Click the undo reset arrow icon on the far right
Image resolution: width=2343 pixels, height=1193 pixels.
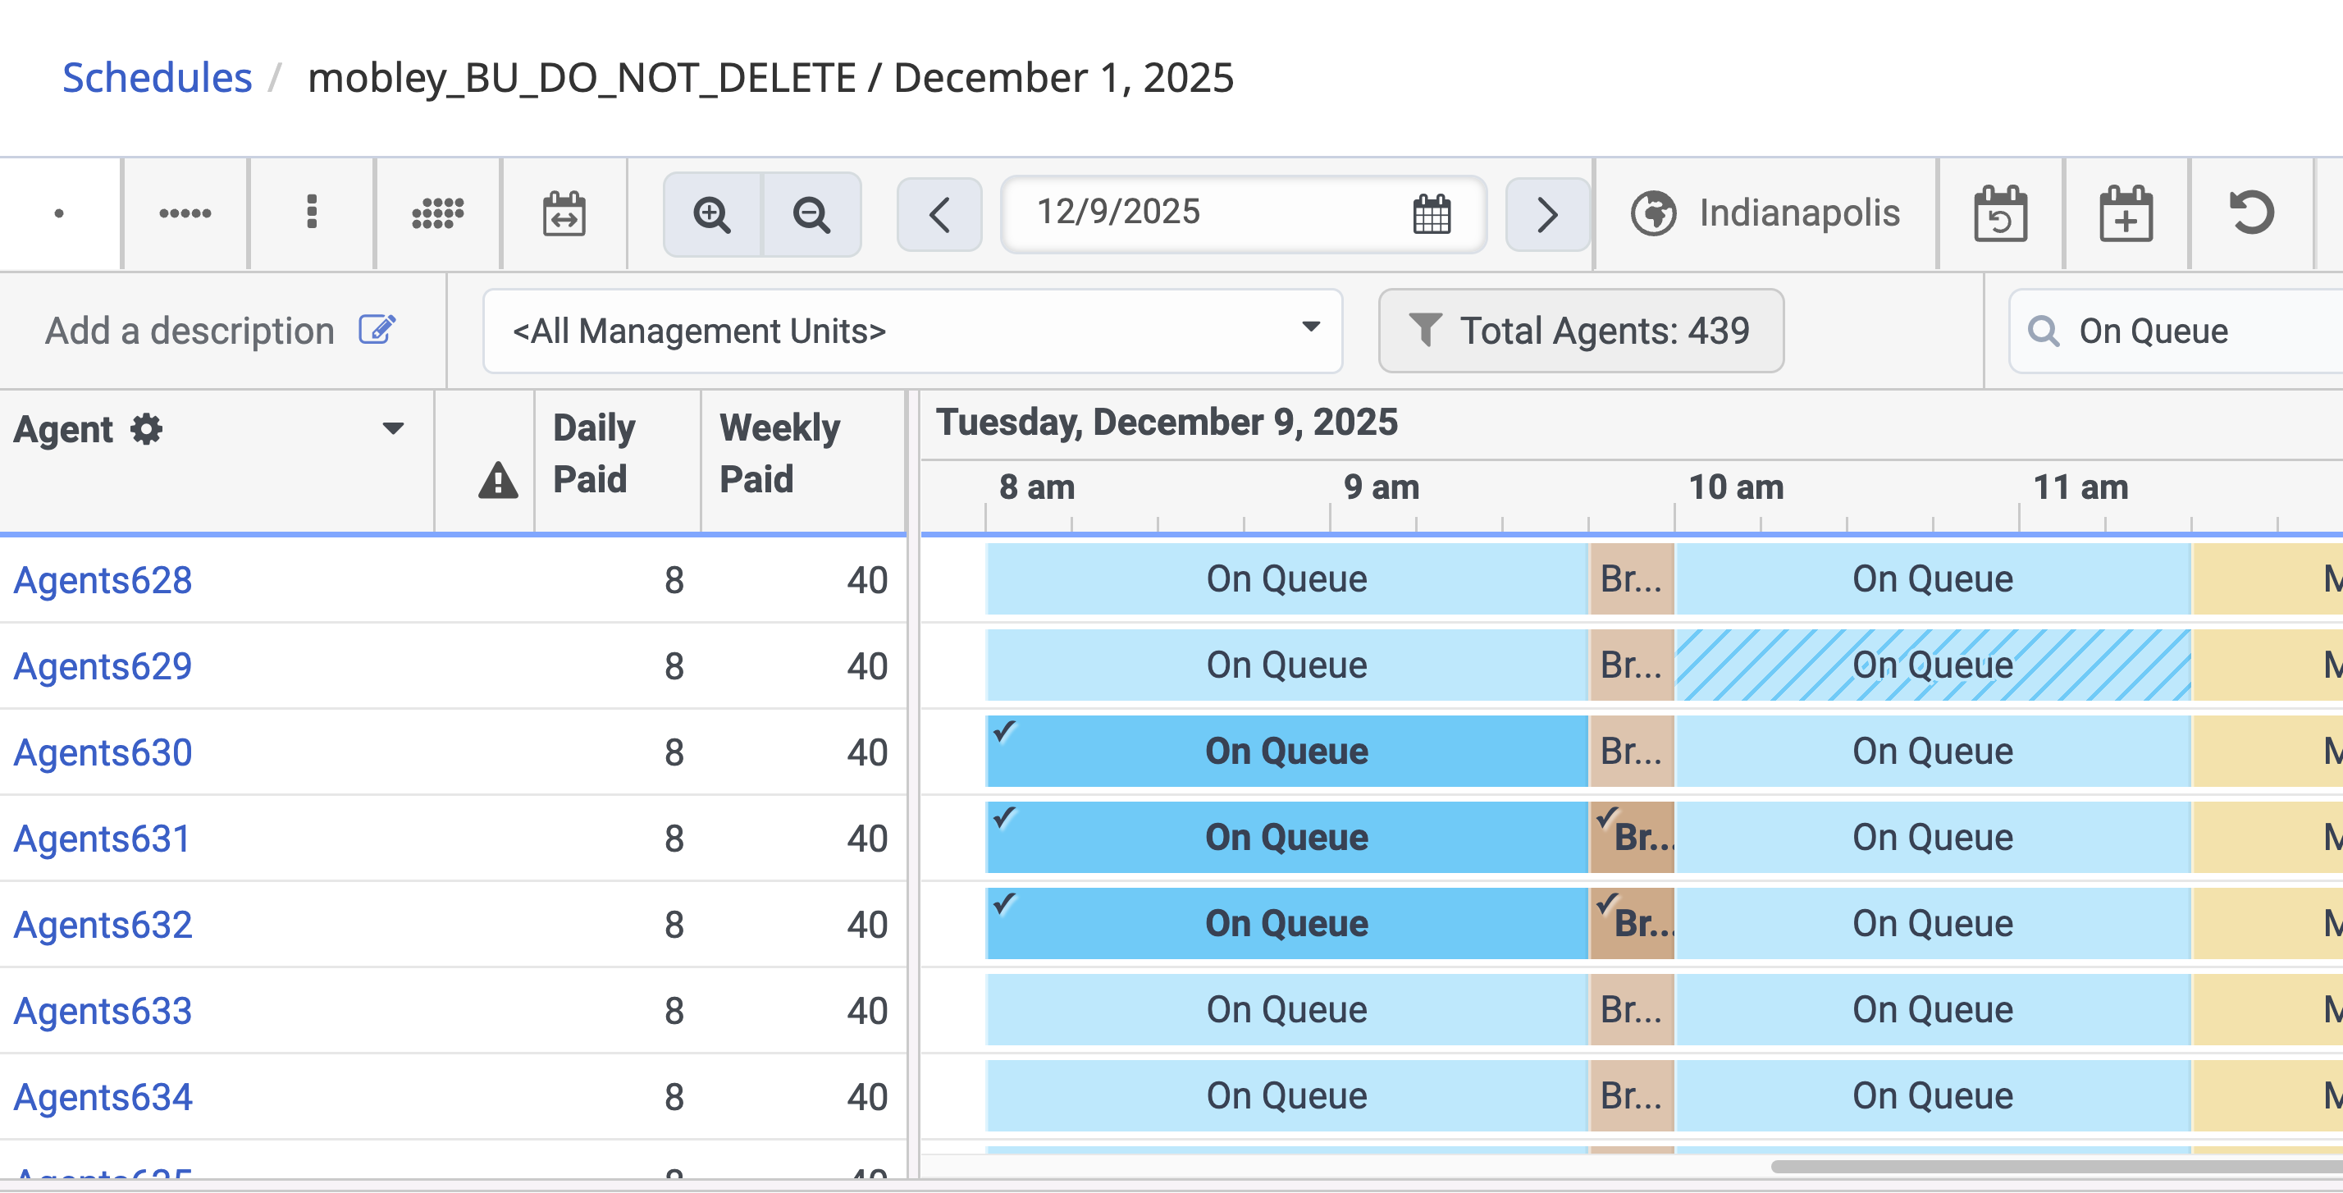[2253, 215]
